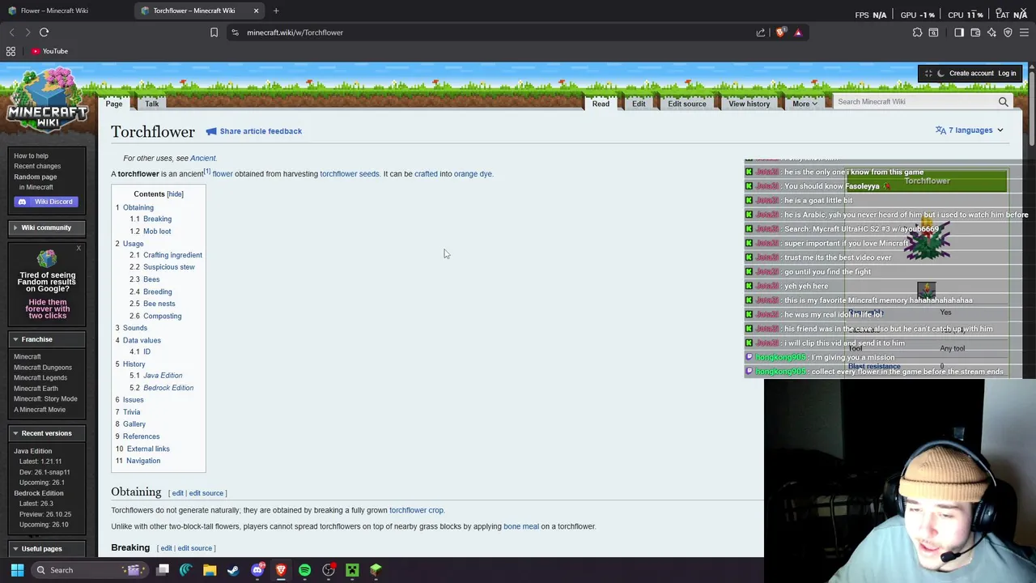
Task: Collapse the Recent versions sidebar section
Action: [47, 433]
